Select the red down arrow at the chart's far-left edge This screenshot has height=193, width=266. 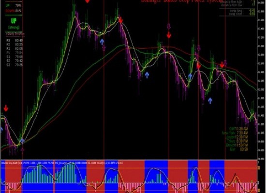click(x=6, y=108)
